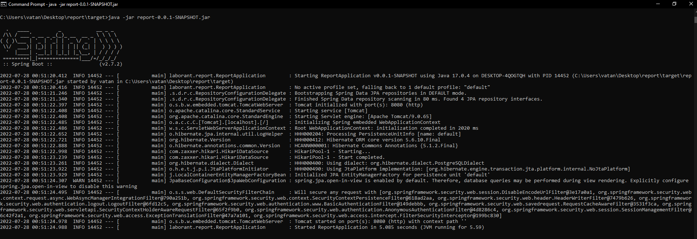Viewport: 697px width, 239px height.
Task: Click 'w.s.c.ServletWebServerApplicationContext' logger name
Action: click(x=227, y=128)
